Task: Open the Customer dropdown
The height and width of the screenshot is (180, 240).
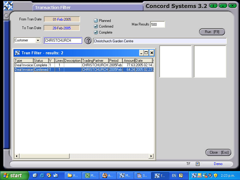Action: click(38, 40)
